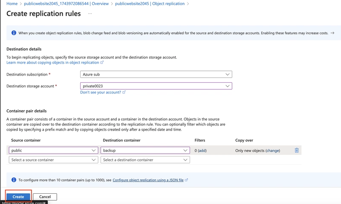Click the ellipsis next to Create replication rules
This screenshot has height=204, width=341.
pos(90,14)
